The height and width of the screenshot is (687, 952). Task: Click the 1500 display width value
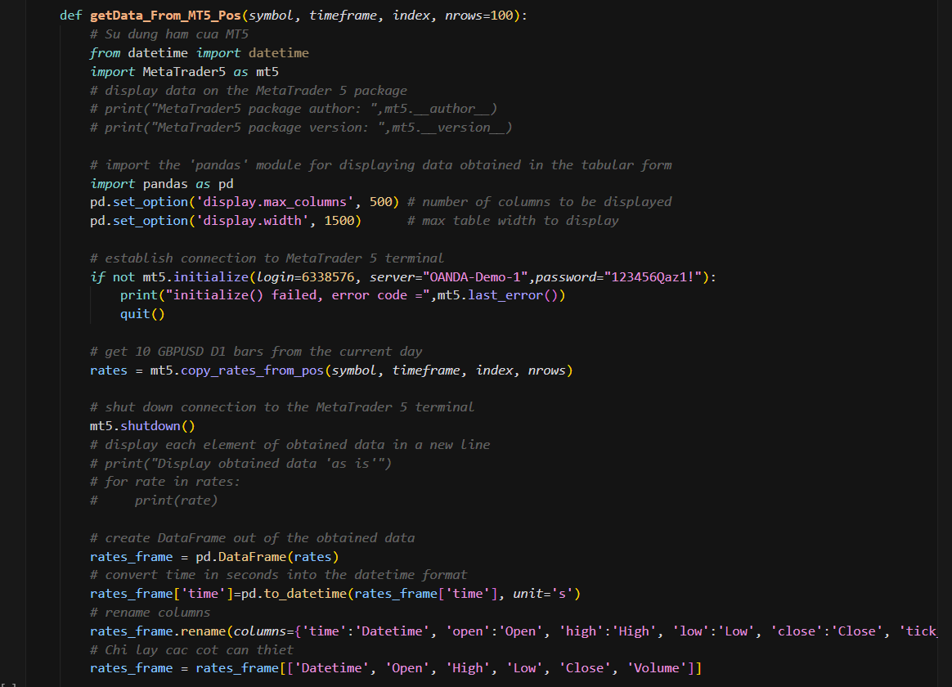[x=337, y=221]
